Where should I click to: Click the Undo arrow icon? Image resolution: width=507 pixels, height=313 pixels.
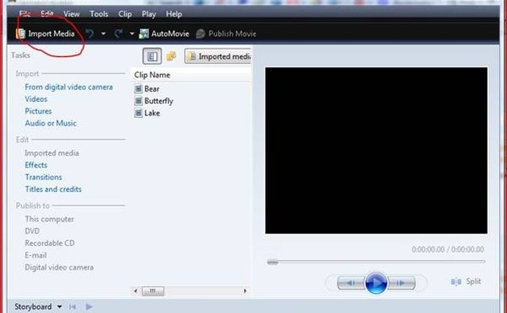(90, 33)
